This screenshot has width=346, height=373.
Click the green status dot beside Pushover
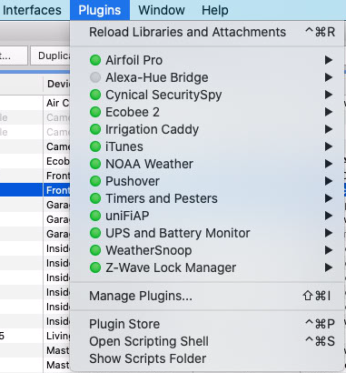coord(95,181)
